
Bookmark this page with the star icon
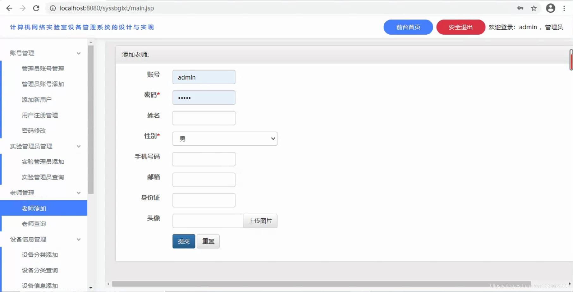534,8
